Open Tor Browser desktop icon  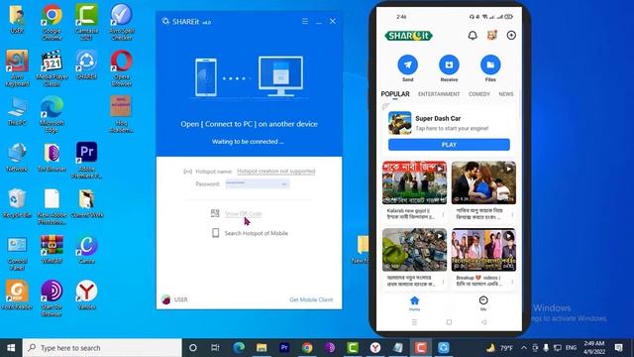tap(52, 157)
